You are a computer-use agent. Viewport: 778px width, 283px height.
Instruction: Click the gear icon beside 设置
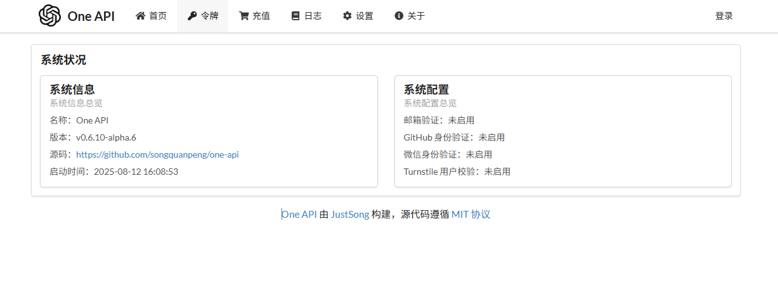pos(347,16)
